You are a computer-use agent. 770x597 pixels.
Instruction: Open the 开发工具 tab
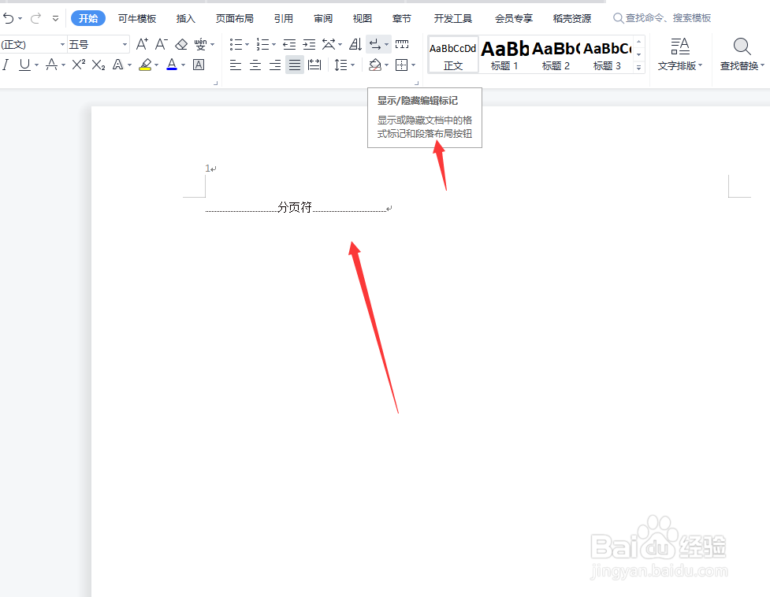coord(452,19)
